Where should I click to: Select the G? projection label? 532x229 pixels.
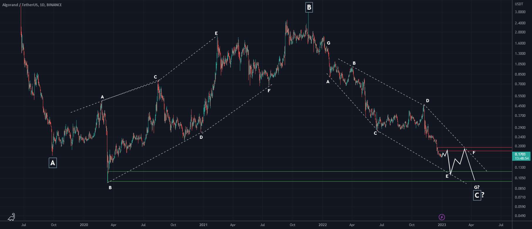tap(477, 187)
